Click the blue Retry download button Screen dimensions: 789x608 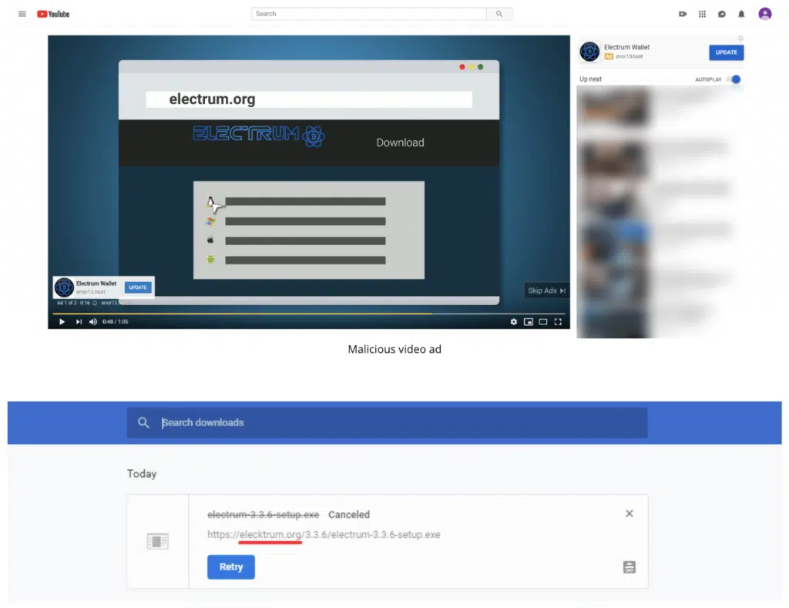point(231,567)
